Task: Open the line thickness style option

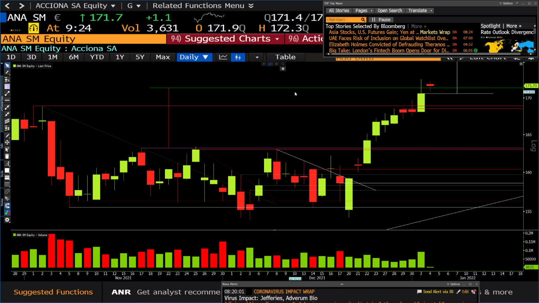Action: pos(7,178)
